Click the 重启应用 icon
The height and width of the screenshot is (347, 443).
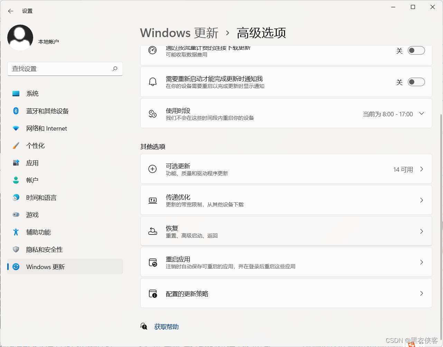(153, 263)
